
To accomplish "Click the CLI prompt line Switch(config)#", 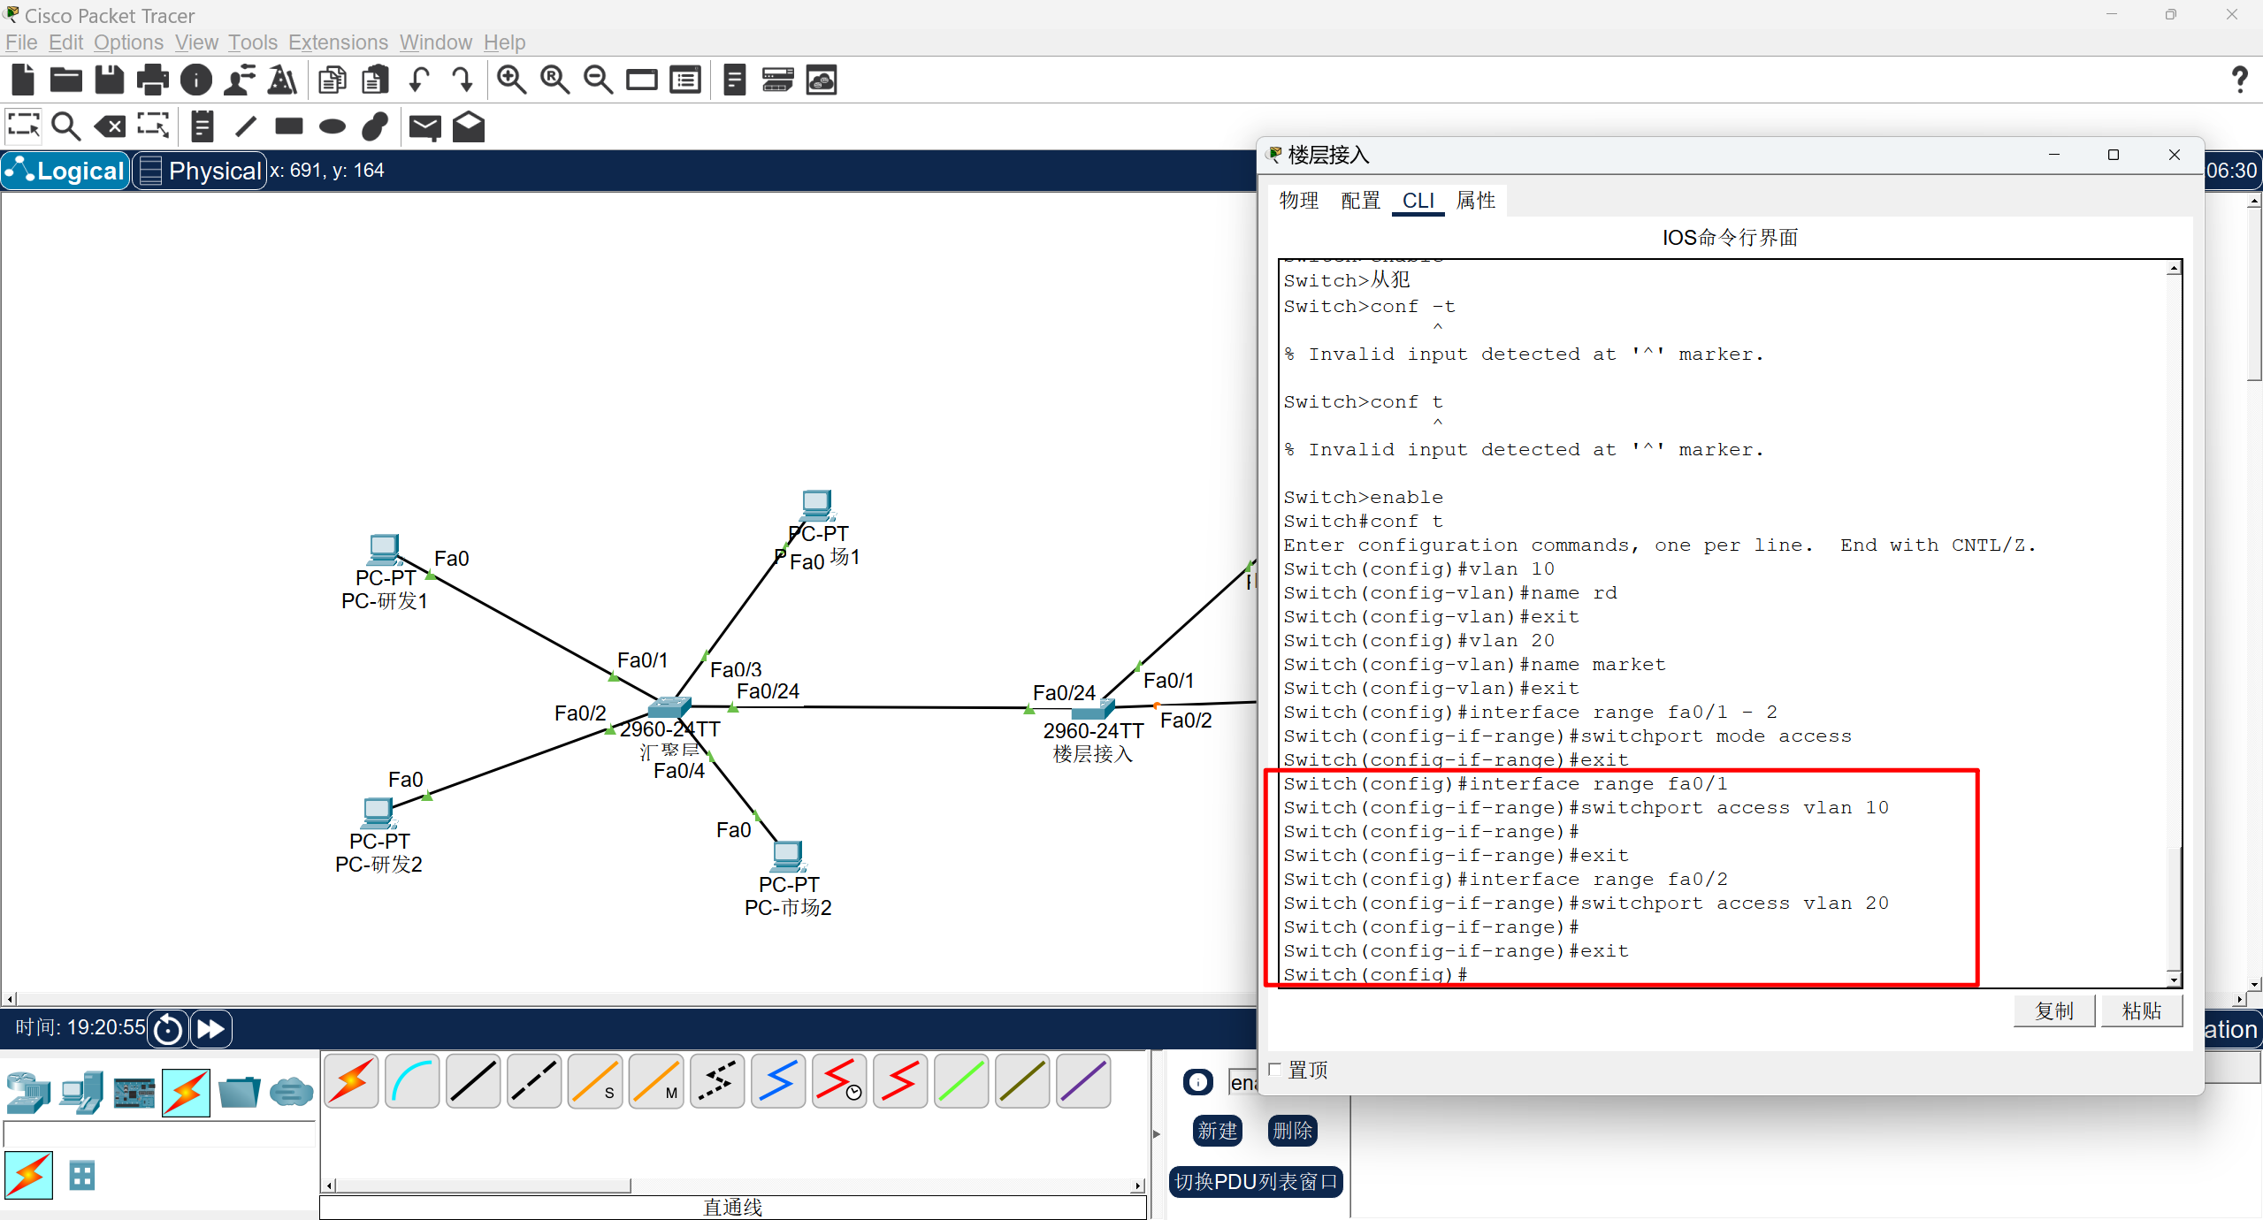I will click(x=1375, y=974).
